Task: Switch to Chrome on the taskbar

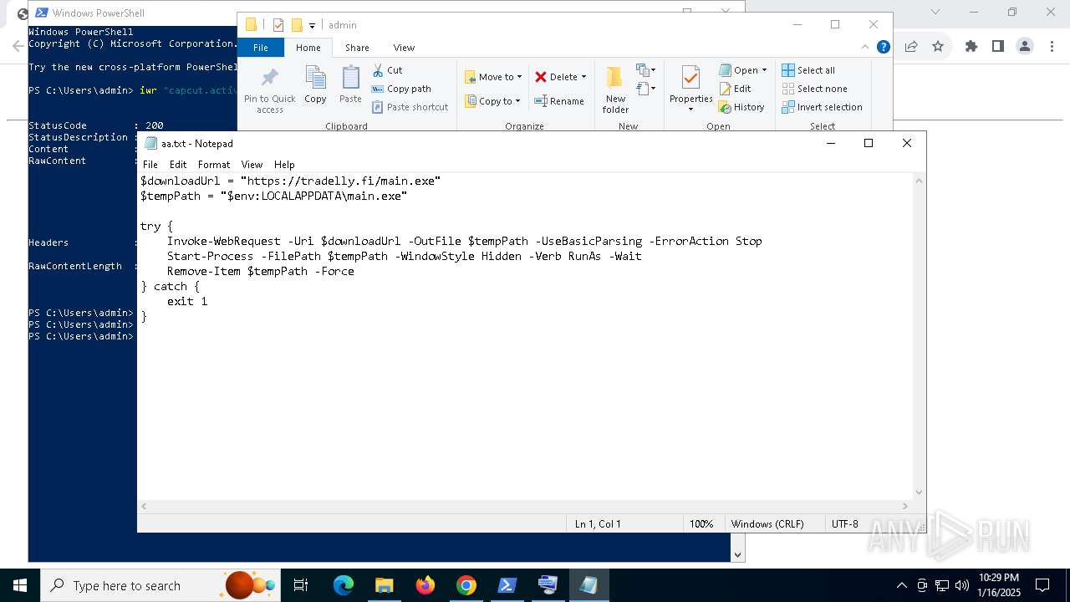Action: coord(466,585)
